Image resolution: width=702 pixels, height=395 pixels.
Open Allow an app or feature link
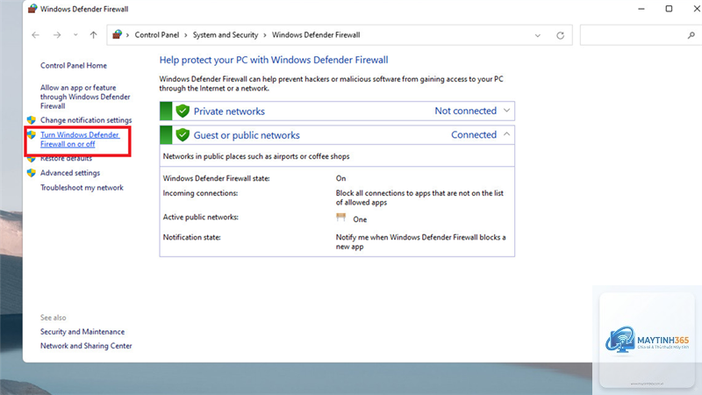(x=85, y=97)
